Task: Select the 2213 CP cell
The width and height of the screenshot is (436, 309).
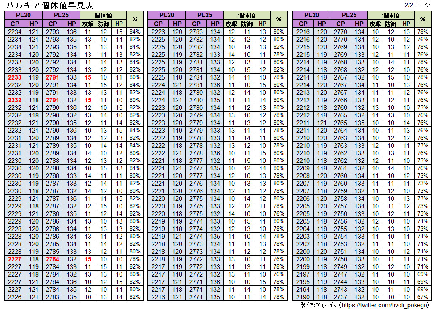Action: (303, 92)
